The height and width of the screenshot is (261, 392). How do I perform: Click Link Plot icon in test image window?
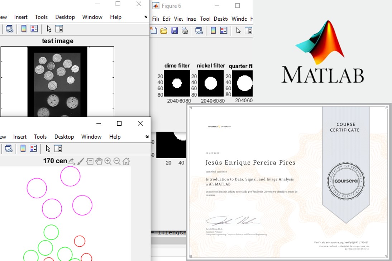click(x=9, y=29)
